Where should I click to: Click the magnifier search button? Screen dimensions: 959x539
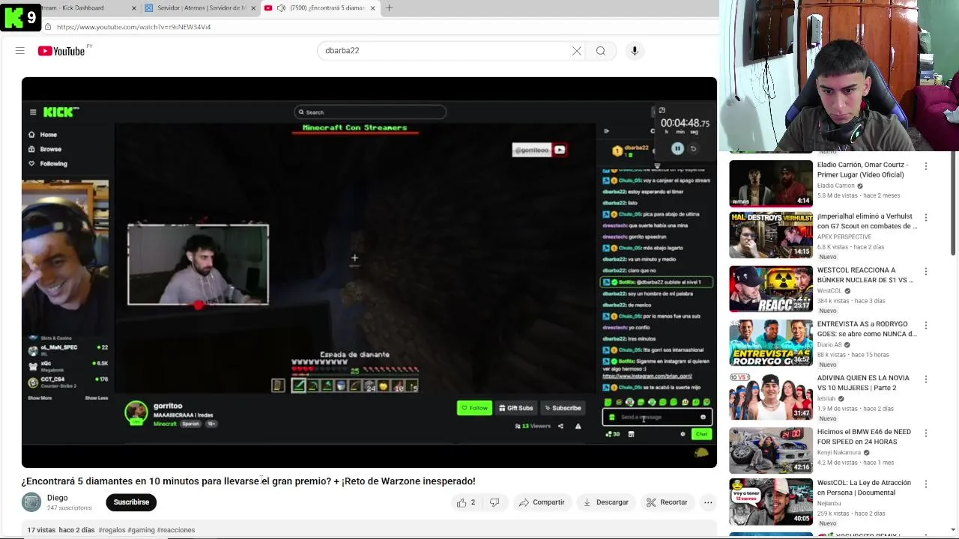pos(601,51)
